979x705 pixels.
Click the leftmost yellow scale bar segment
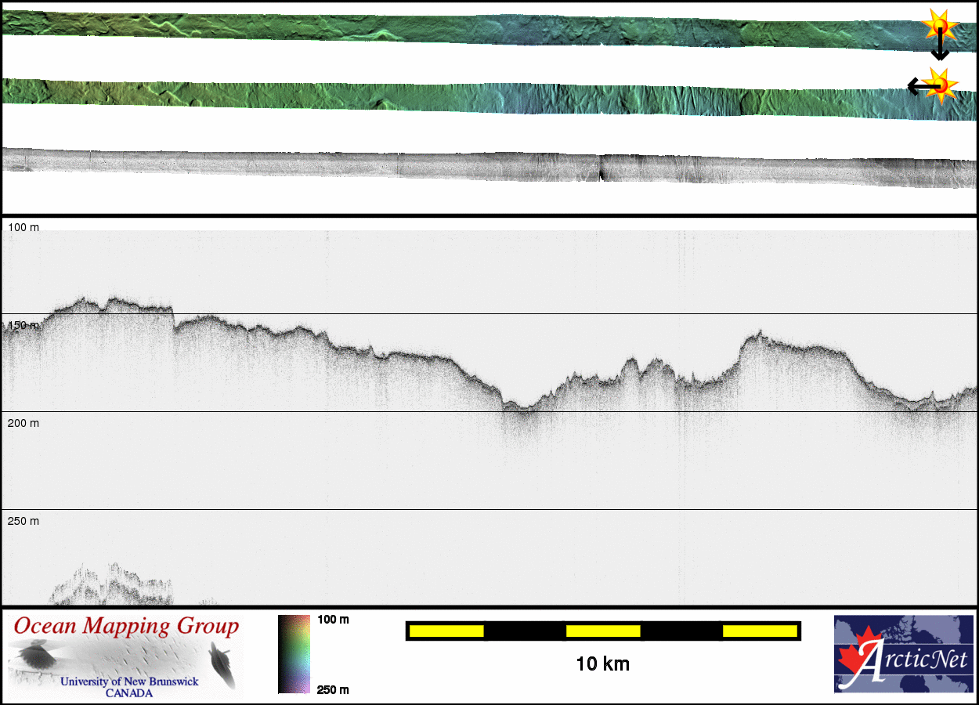(x=446, y=631)
